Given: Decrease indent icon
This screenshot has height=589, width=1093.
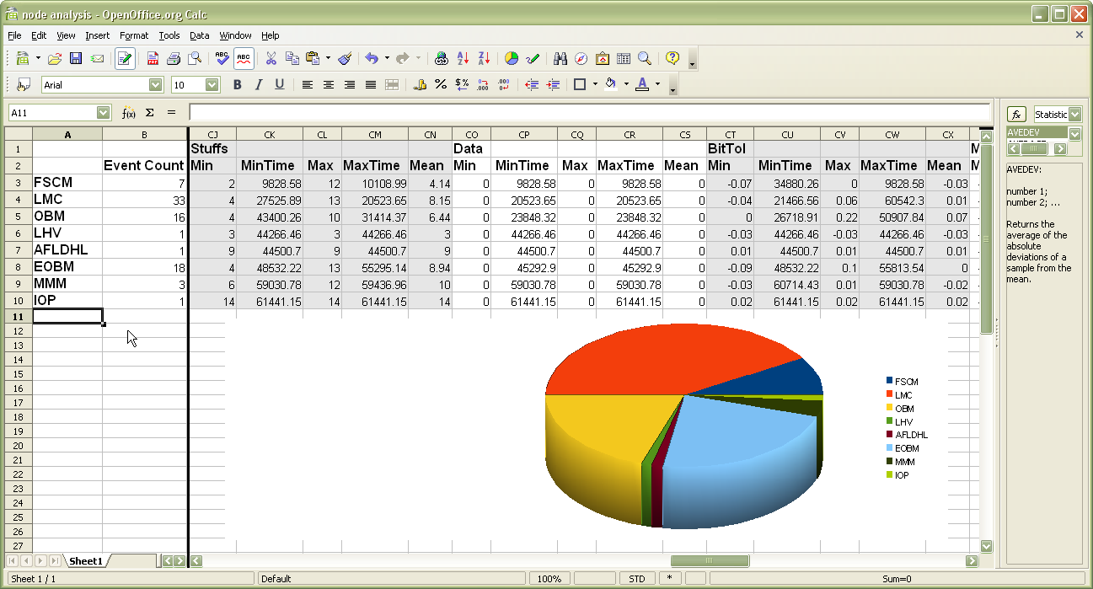Looking at the screenshot, I should click(532, 84).
